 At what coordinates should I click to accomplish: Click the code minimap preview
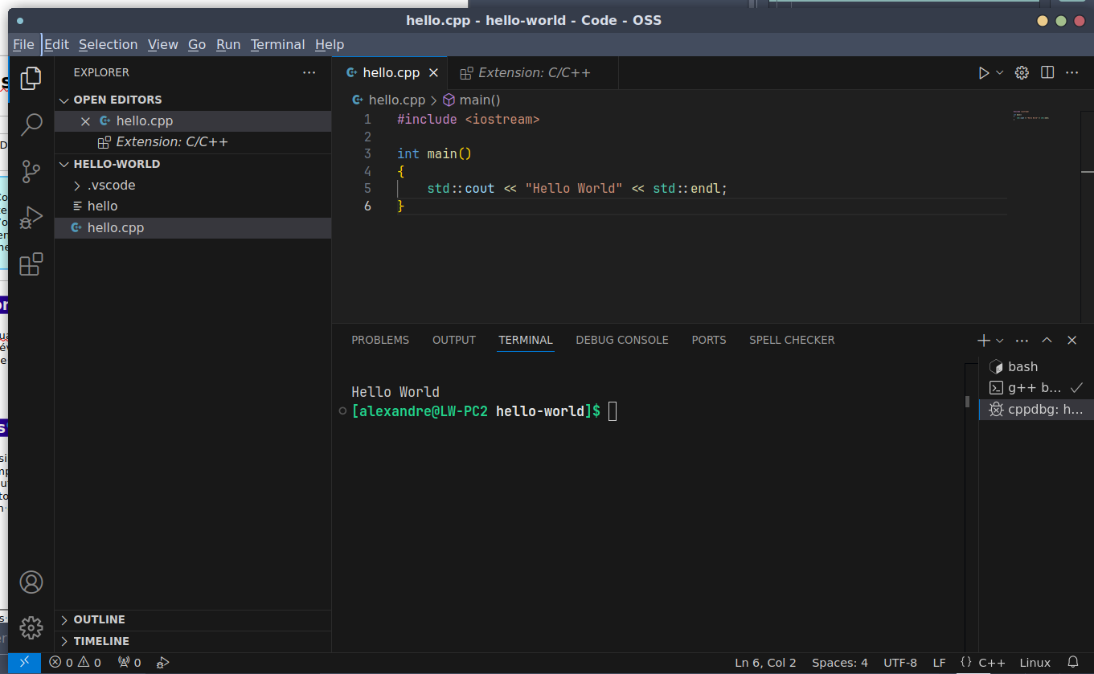(x=1030, y=116)
